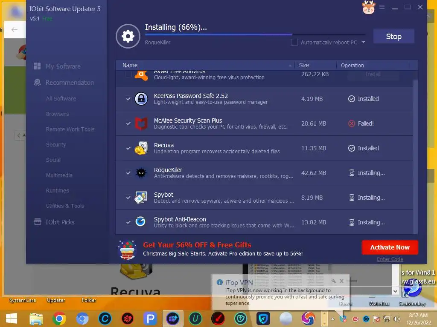The height and width of the screenshot is (327, 437).
Task: Click the Recuva hard hat icon
Action: [141, 148]
